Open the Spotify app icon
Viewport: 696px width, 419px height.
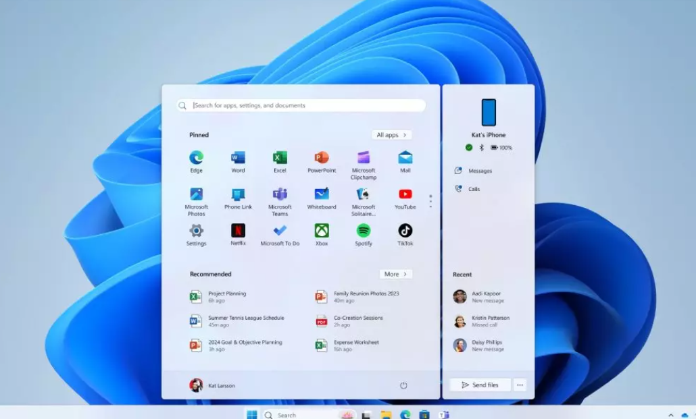(x=364, y=231)
